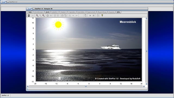The width and height of the screenshot is (174, 98).
Task: Click the vertical slider middle handle
Action: (146, 51)
